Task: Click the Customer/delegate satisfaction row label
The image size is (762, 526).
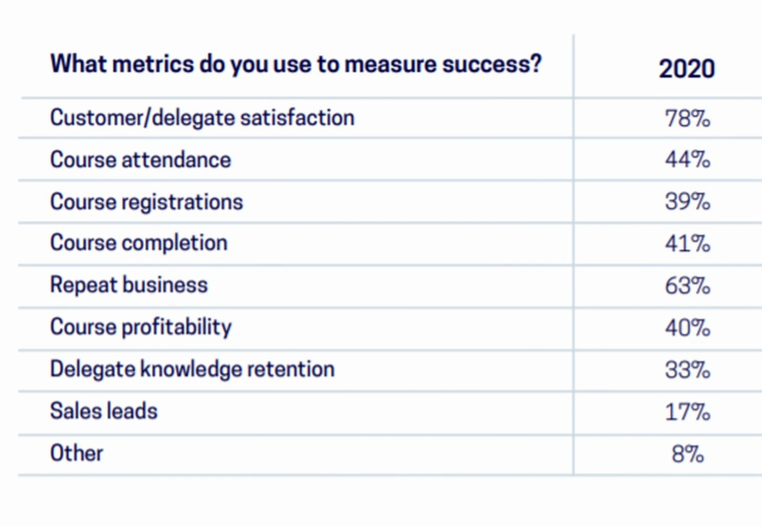Action: [202, 118]
